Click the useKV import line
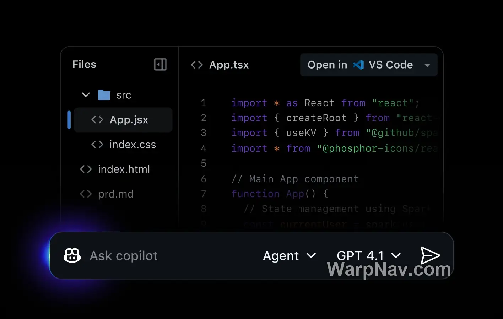 pos(334,133)
